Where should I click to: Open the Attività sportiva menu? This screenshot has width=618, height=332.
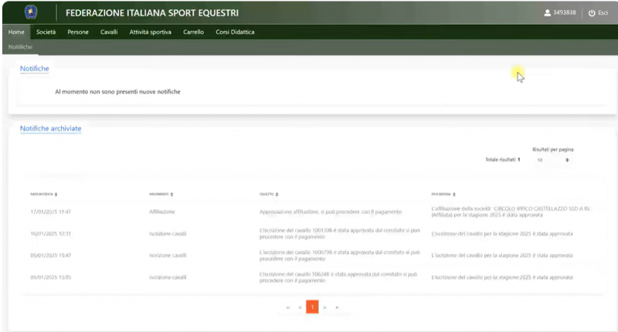(x=150, y=32)
